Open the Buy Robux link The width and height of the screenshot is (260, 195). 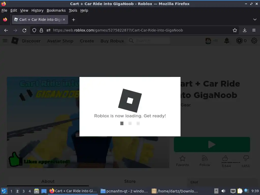[112, 41]
